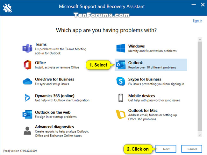Click 'Fix sign in or startup problems' text

[56, 117]
